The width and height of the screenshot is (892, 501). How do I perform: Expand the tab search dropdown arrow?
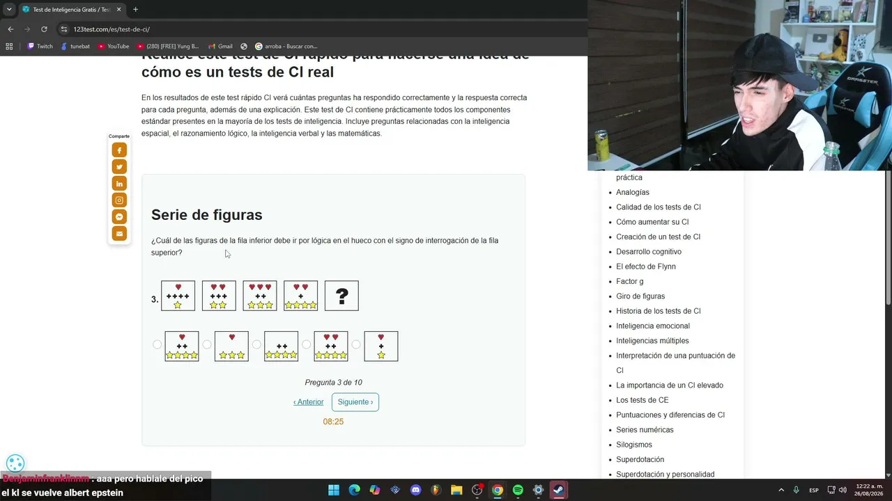[9, 10]
